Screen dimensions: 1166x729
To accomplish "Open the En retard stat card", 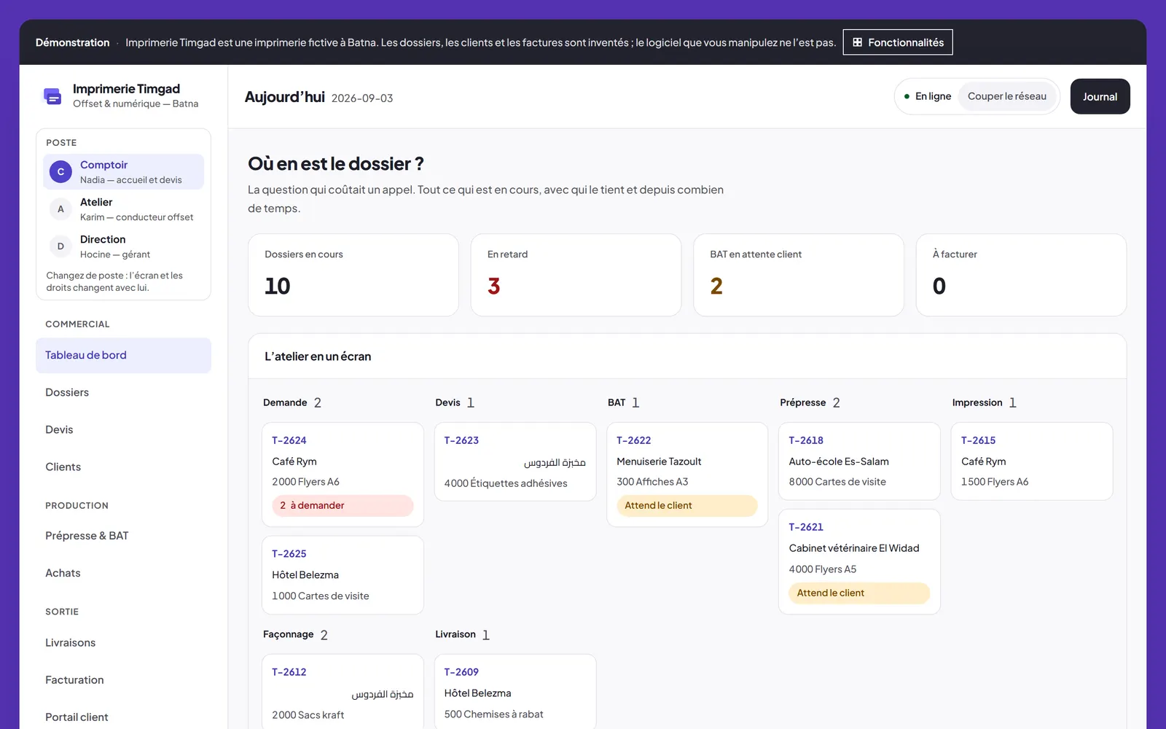I will click(576, 275).
